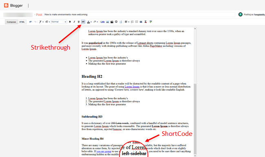Open the 'you are going' link
265x157 pixels.
point(104,151)
